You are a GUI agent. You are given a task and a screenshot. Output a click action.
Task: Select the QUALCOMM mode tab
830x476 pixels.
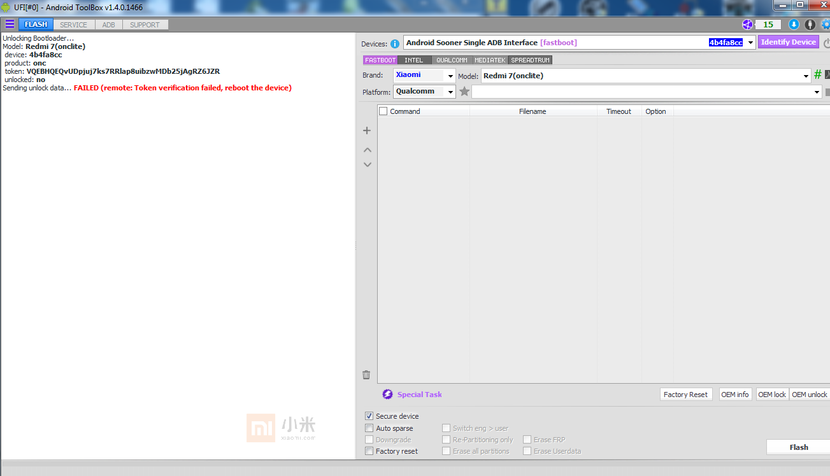(x=452, y=60)
